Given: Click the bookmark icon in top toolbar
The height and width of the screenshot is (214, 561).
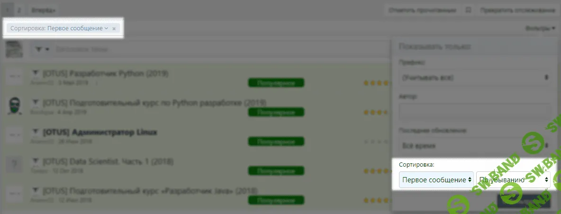Looking at the screenshot, I should (x=468, y=9).
